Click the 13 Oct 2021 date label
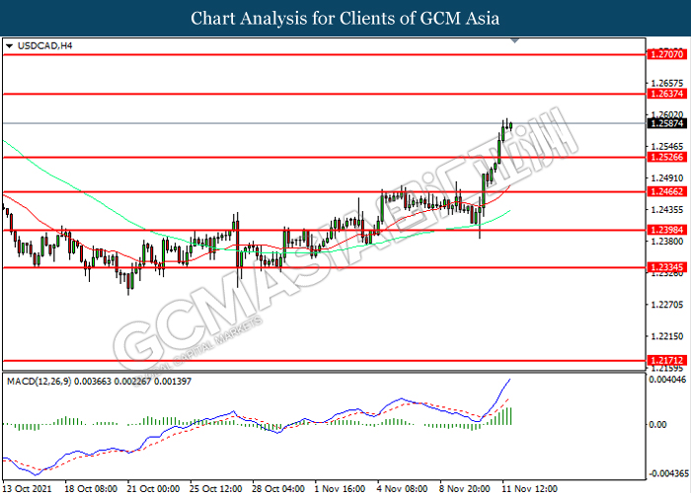Screen dimensions: 691x493 [x=27, y=488]
